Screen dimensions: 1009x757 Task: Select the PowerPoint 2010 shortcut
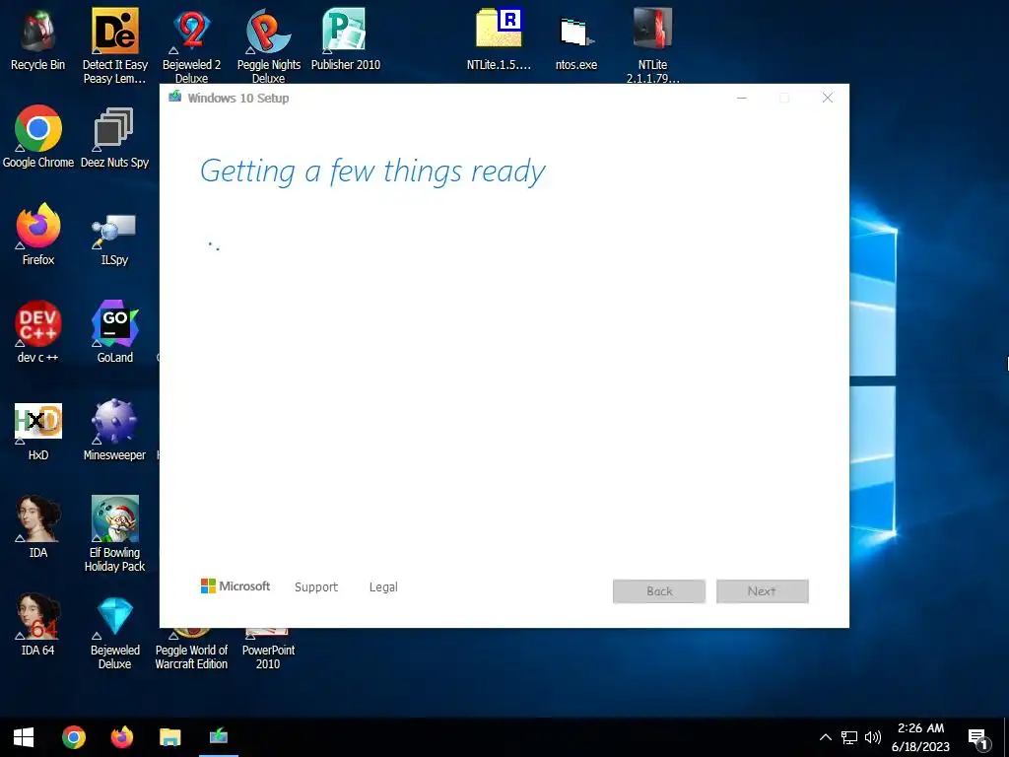point(268,651)
